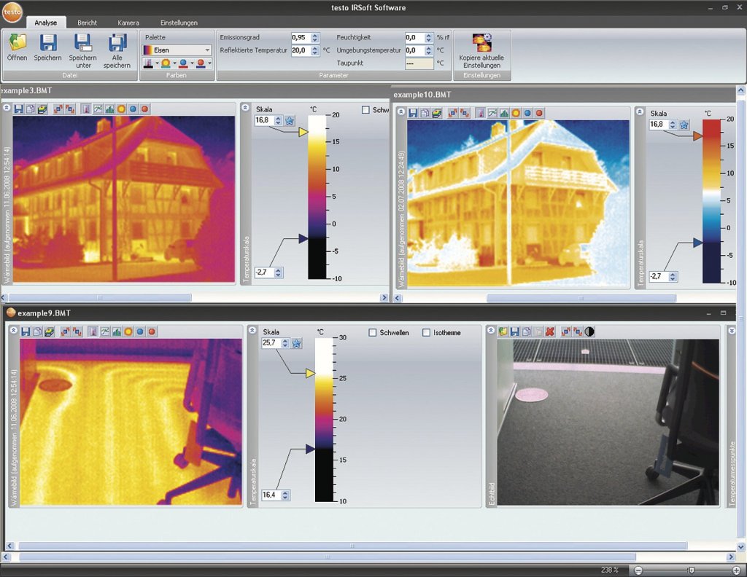Click the example10.BMT house thermal image
This screenshot has width=747, height=577.
(519, 203)
